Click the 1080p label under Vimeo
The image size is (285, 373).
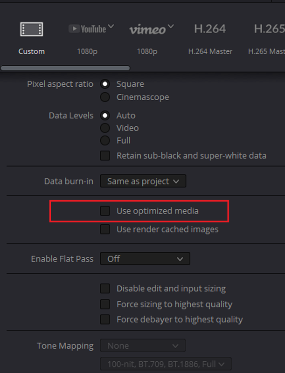(x=147, y=52)
